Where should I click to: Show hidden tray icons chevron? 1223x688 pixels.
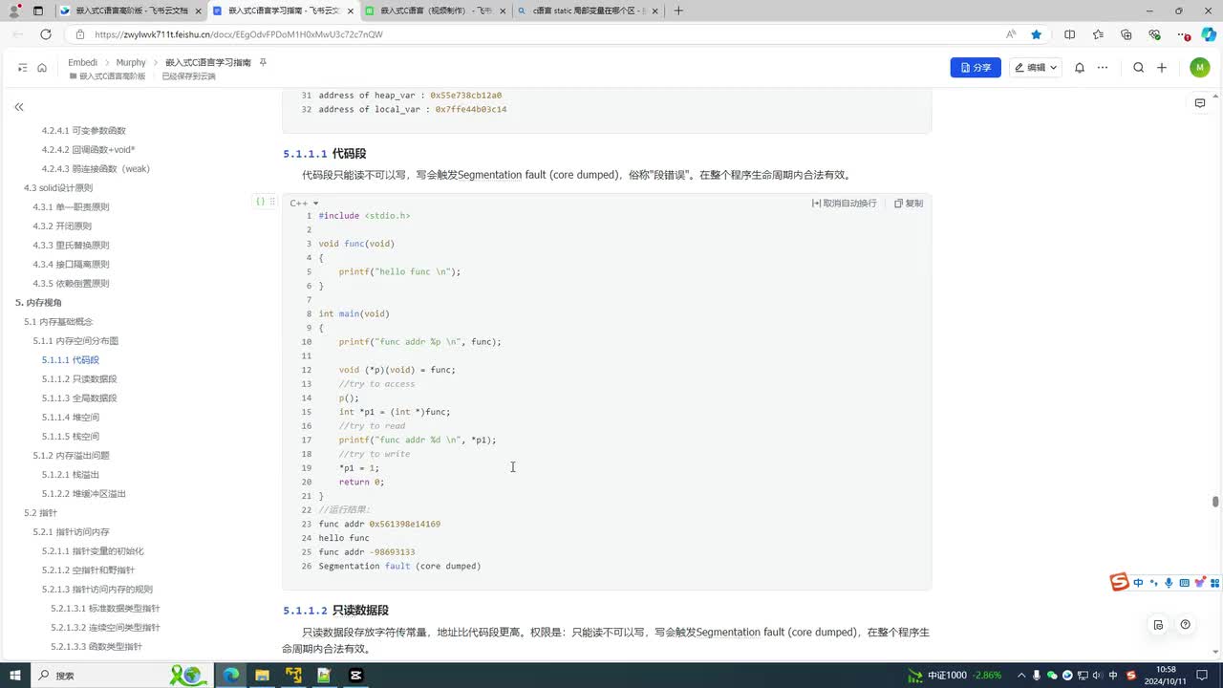pos(1020,675)
